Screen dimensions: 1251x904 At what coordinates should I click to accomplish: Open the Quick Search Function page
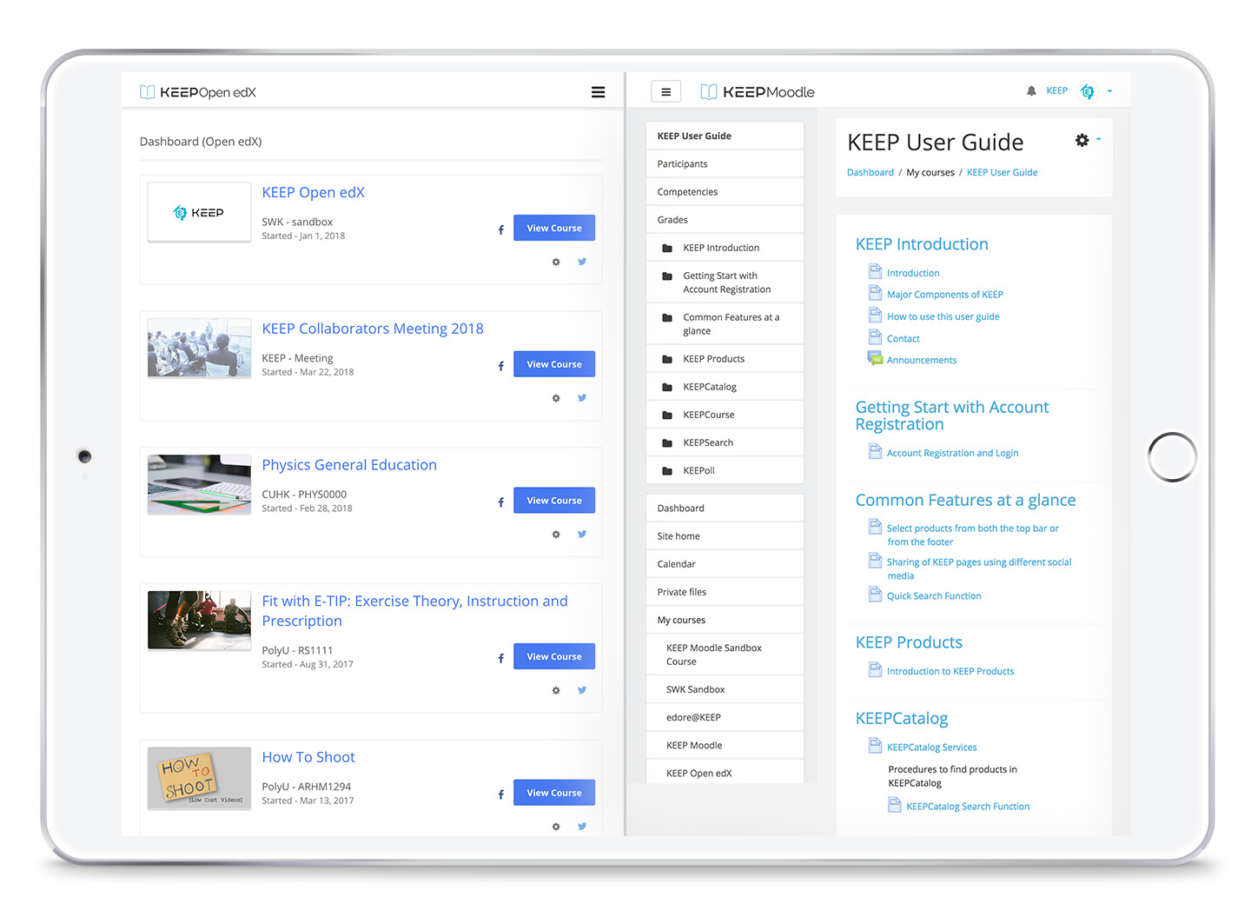click(934, 596)
